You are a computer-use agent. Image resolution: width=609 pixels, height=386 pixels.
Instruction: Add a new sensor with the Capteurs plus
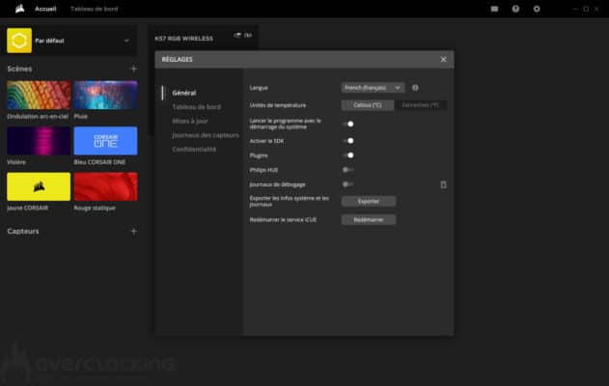(133, 231)
